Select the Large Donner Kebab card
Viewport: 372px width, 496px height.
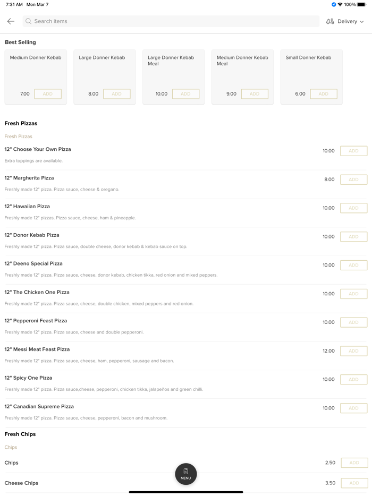(x=104, y=69)
